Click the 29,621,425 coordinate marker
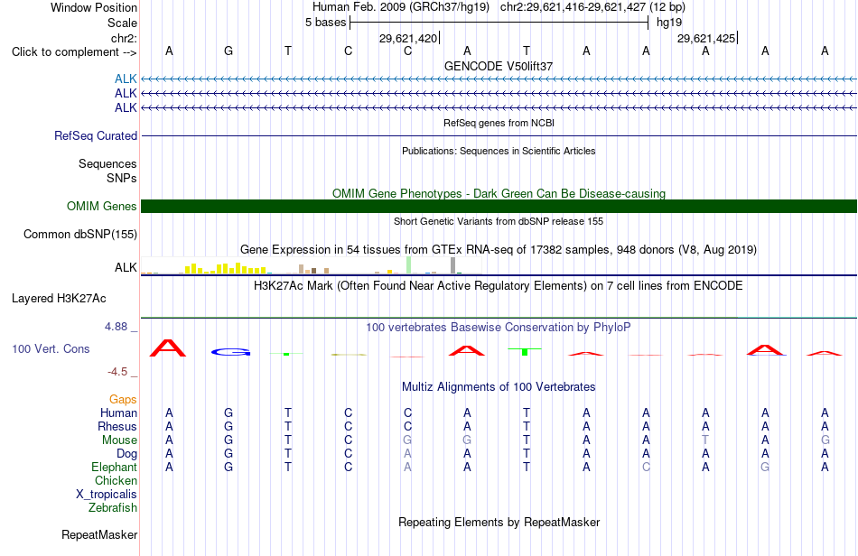This screenshot has height=556, width=858. point(706,38)
